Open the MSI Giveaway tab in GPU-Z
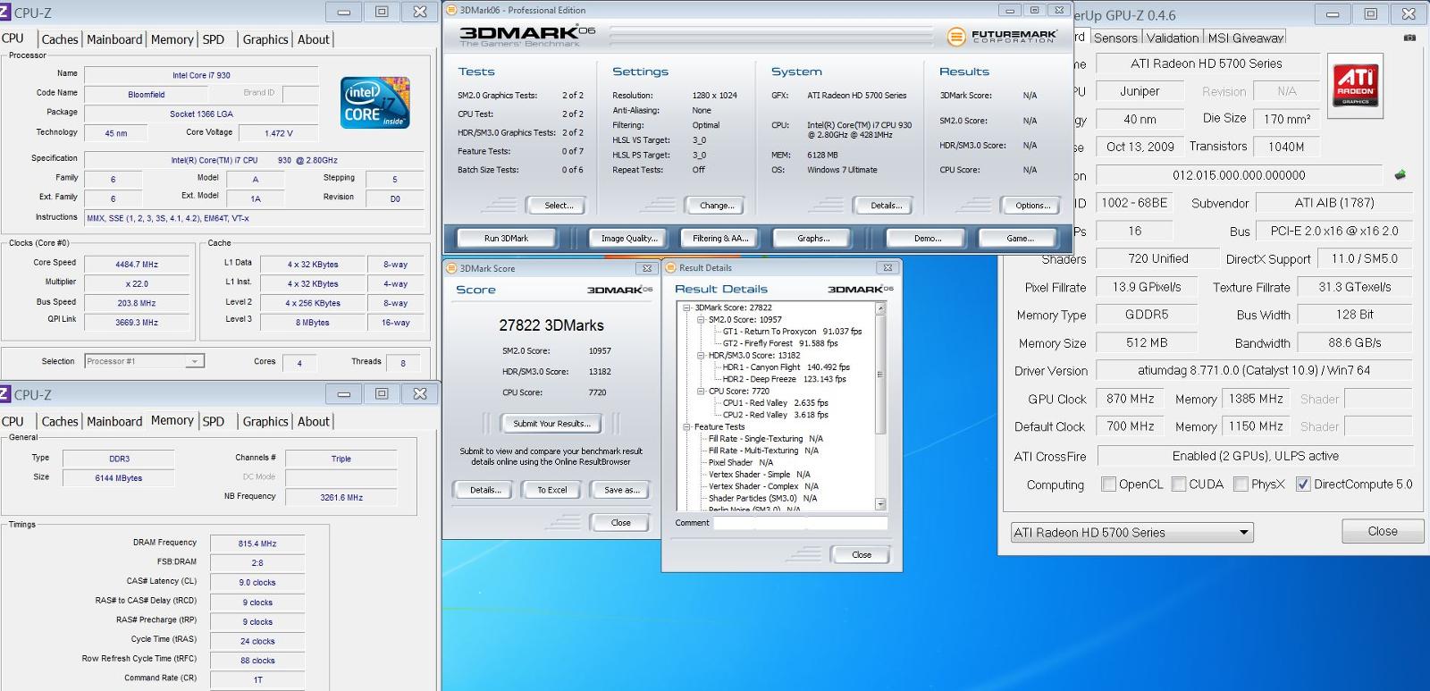1430x691 pixels. click(1245, 38)
